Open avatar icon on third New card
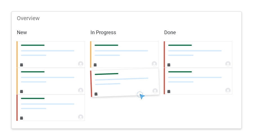The height and width of the screenshot is (140, 253). (x=81, y=117)
